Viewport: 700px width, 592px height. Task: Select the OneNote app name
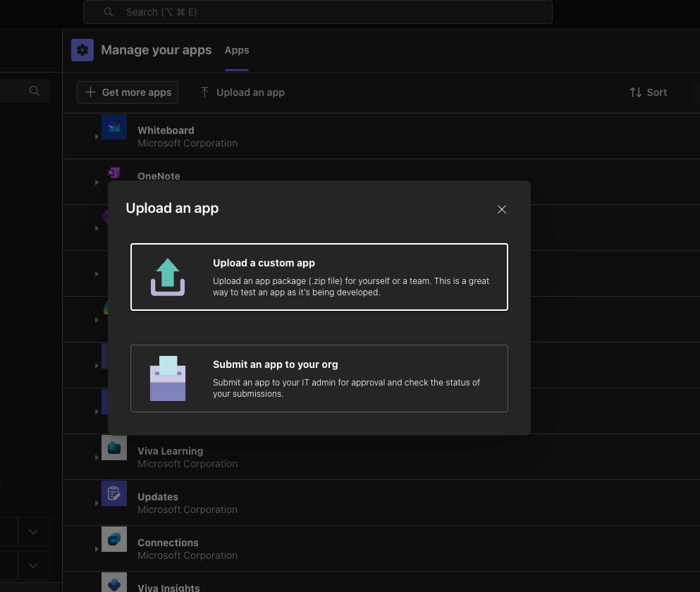(159, 176)
